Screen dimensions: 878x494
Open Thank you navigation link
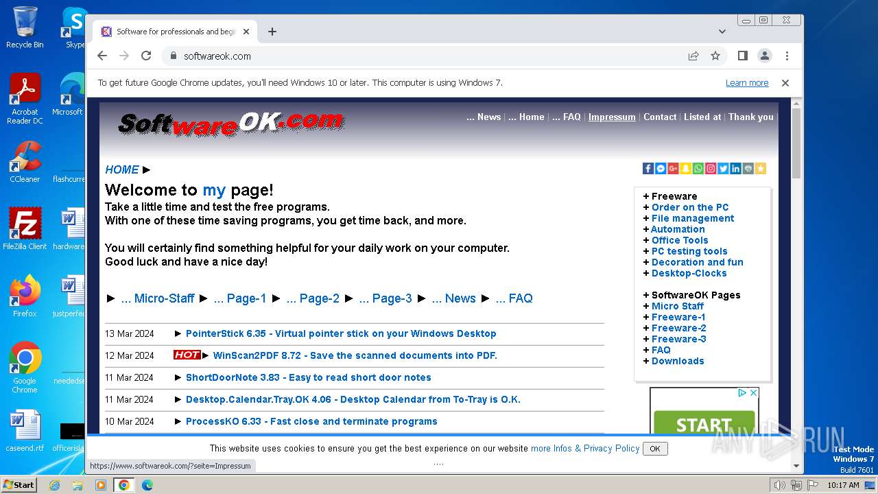(x=751, y=117)
